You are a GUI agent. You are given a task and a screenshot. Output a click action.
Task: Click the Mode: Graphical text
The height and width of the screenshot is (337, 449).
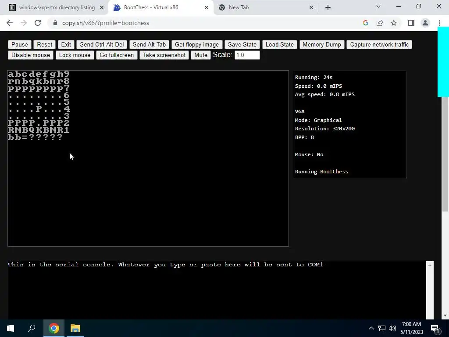pos(318,120)
